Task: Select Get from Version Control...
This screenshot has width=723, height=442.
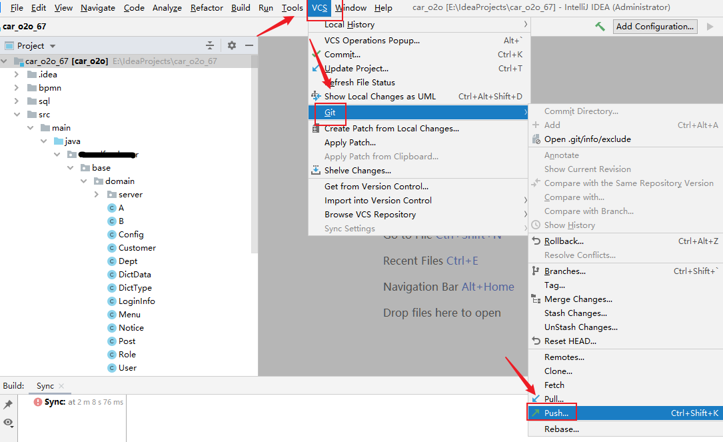Action: pyautogui.click(x=418, y=187)
